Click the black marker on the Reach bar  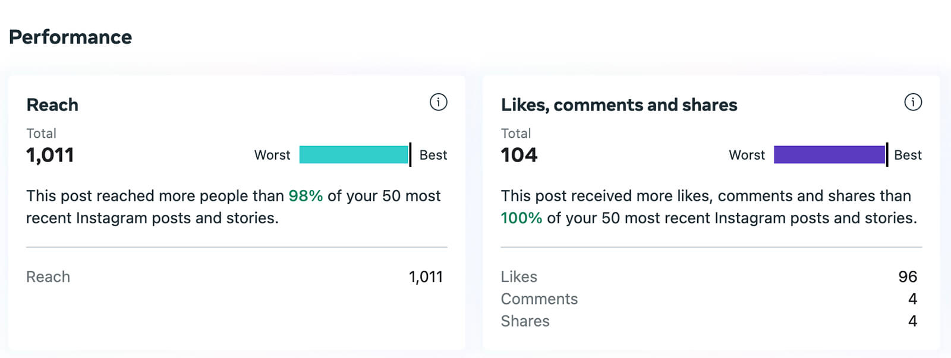pos(410,154)
